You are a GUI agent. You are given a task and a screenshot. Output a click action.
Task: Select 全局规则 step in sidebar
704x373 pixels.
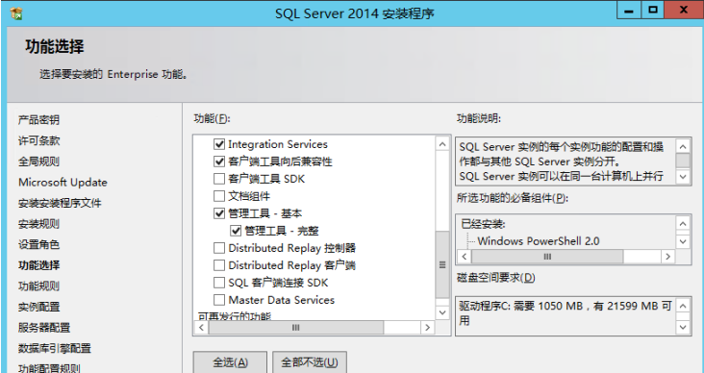click(x=38, y=162)
